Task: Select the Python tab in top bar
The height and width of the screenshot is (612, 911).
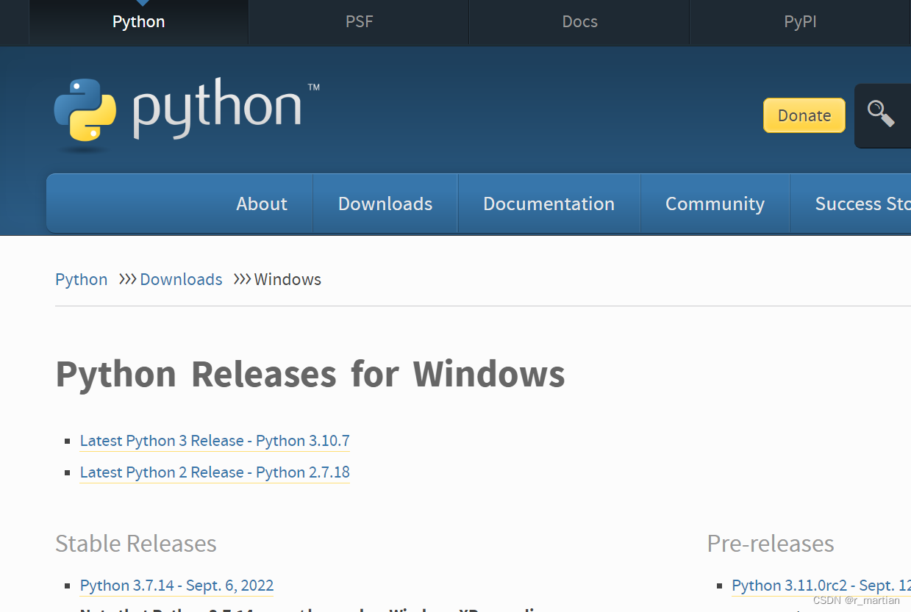Action: click(x=138, y=21)
